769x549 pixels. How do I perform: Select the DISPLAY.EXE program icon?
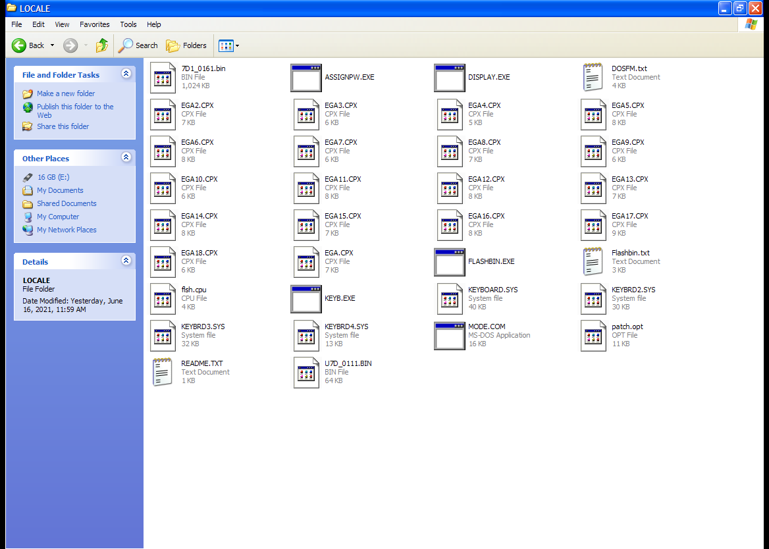[x=450, y=78]
